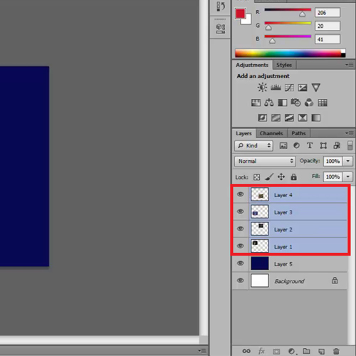Open the Paths tab
356x356 pixels.
click(x=298, y=133)
